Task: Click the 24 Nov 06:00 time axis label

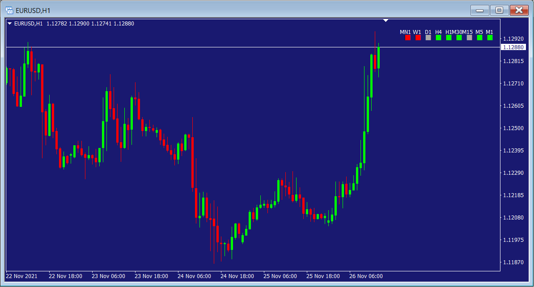Action: point(194,276)
